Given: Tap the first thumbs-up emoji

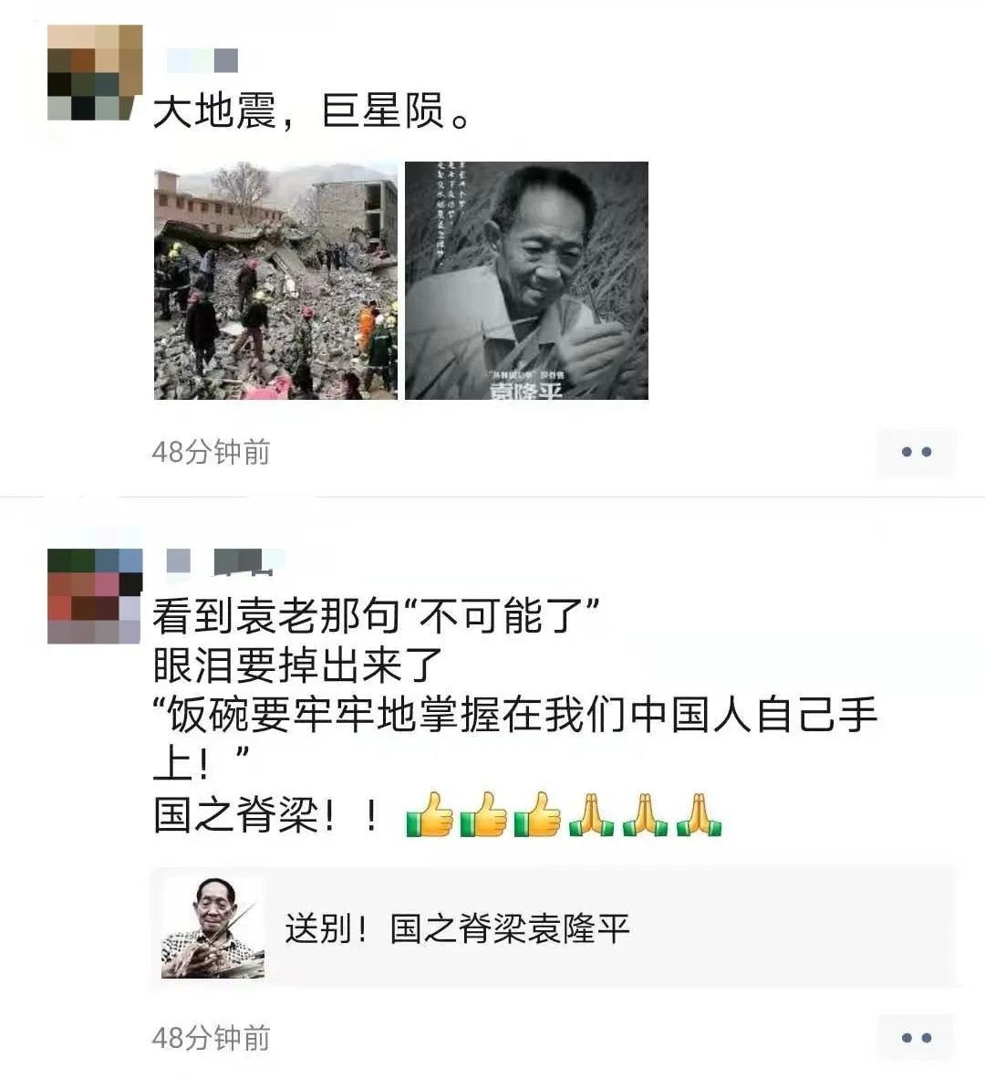Looking at the screenshot, I should coord(430,815).
